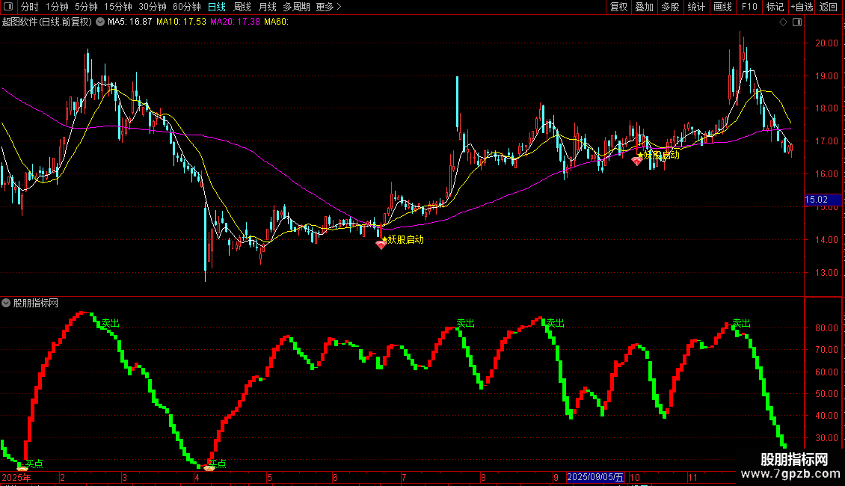The height and width of the screenshot is (486, 845).
Task: Select the 日线 daily chart tab
Action: [x=217, y=7]
